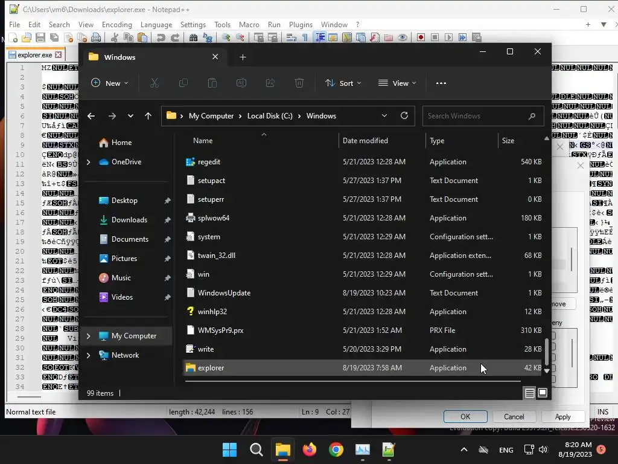This screenshot has width=618, height=464.
Task: Click Redo icon in Notepad++ toolbar
Action: point(175,37)
